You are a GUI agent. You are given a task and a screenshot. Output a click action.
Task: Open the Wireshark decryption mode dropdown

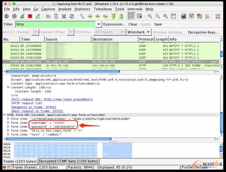tap(148, 32)
